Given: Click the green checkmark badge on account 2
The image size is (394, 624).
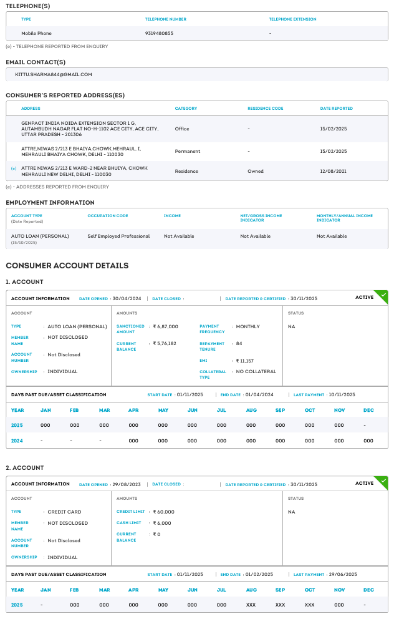Looking at the screenshot, I should pos(383,480).
